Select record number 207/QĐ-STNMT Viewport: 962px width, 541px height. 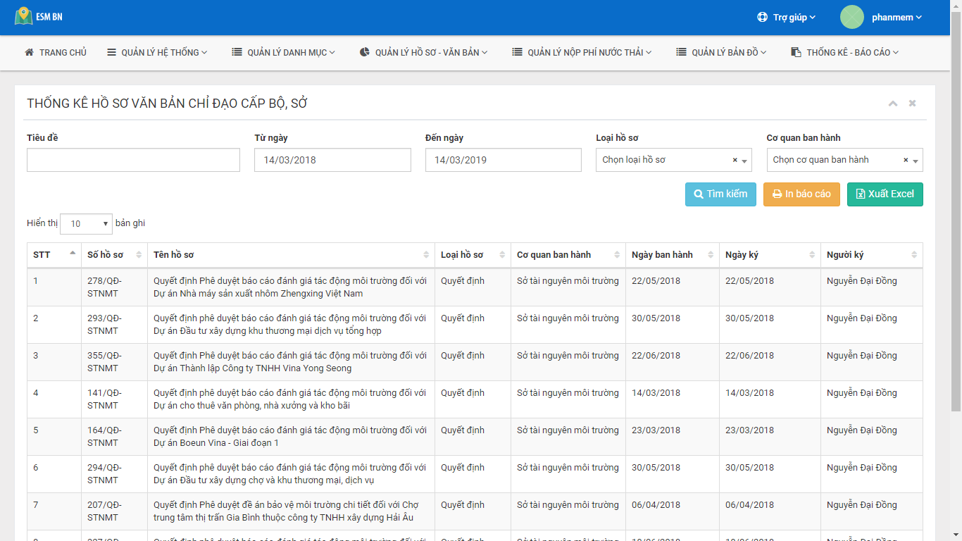click(x=104, y=511)
